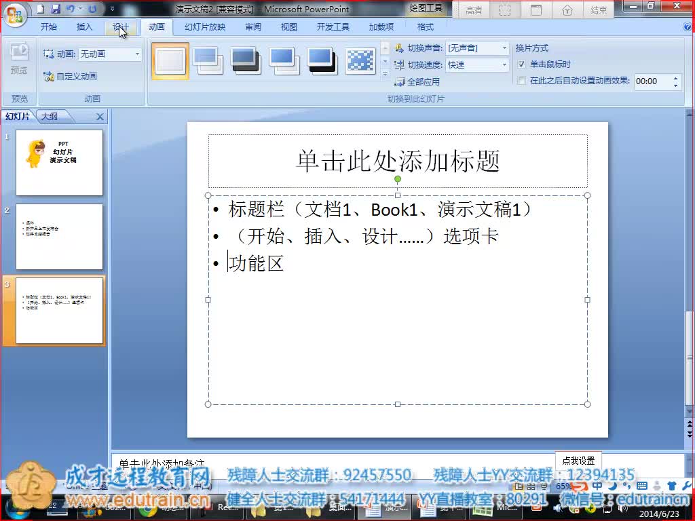
Task: Switch to the 大纲 outline tab
Action: [x=50, y=117]
